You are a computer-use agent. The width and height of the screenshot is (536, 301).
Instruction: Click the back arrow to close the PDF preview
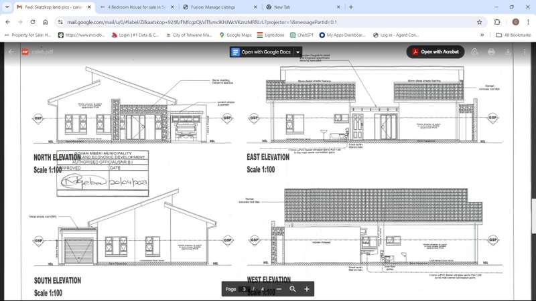tap(11, 52)
